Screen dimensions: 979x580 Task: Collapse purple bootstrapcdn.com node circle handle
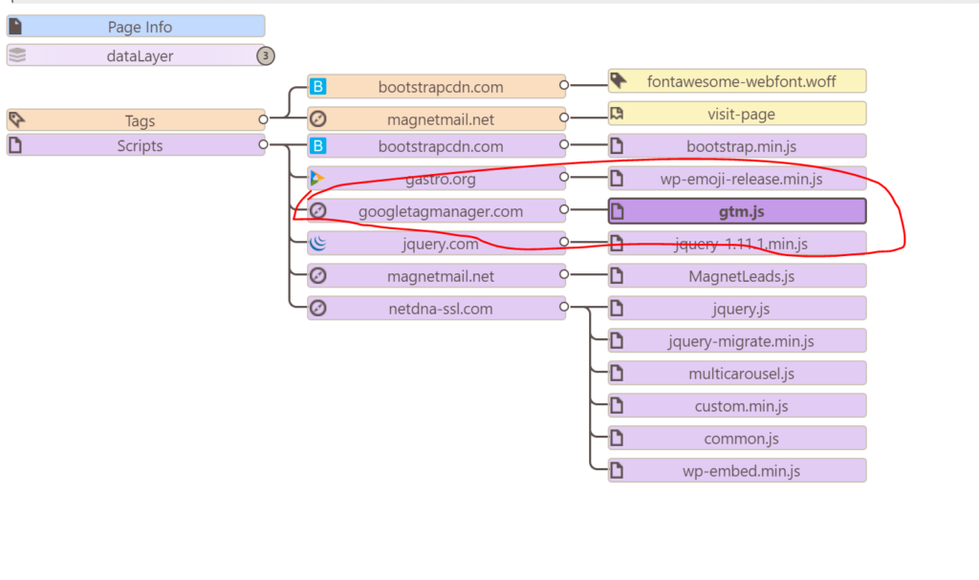(x=564, y=144)
